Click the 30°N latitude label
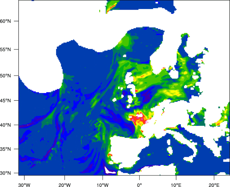This screenshot has height=187, width=230. (5, 173)
